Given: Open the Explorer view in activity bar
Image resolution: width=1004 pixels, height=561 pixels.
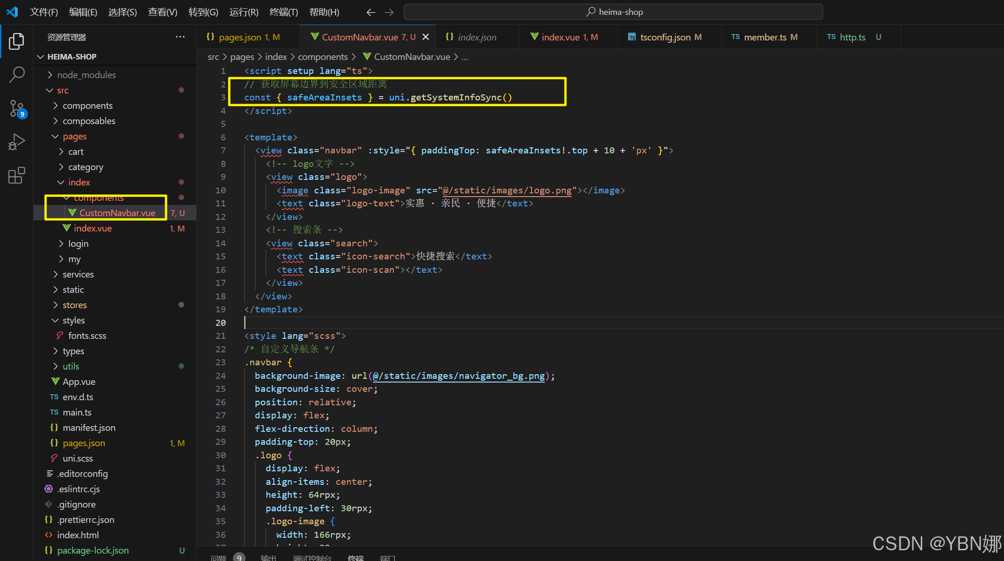Looking at the screenshot, I should [x=16, y=41].
